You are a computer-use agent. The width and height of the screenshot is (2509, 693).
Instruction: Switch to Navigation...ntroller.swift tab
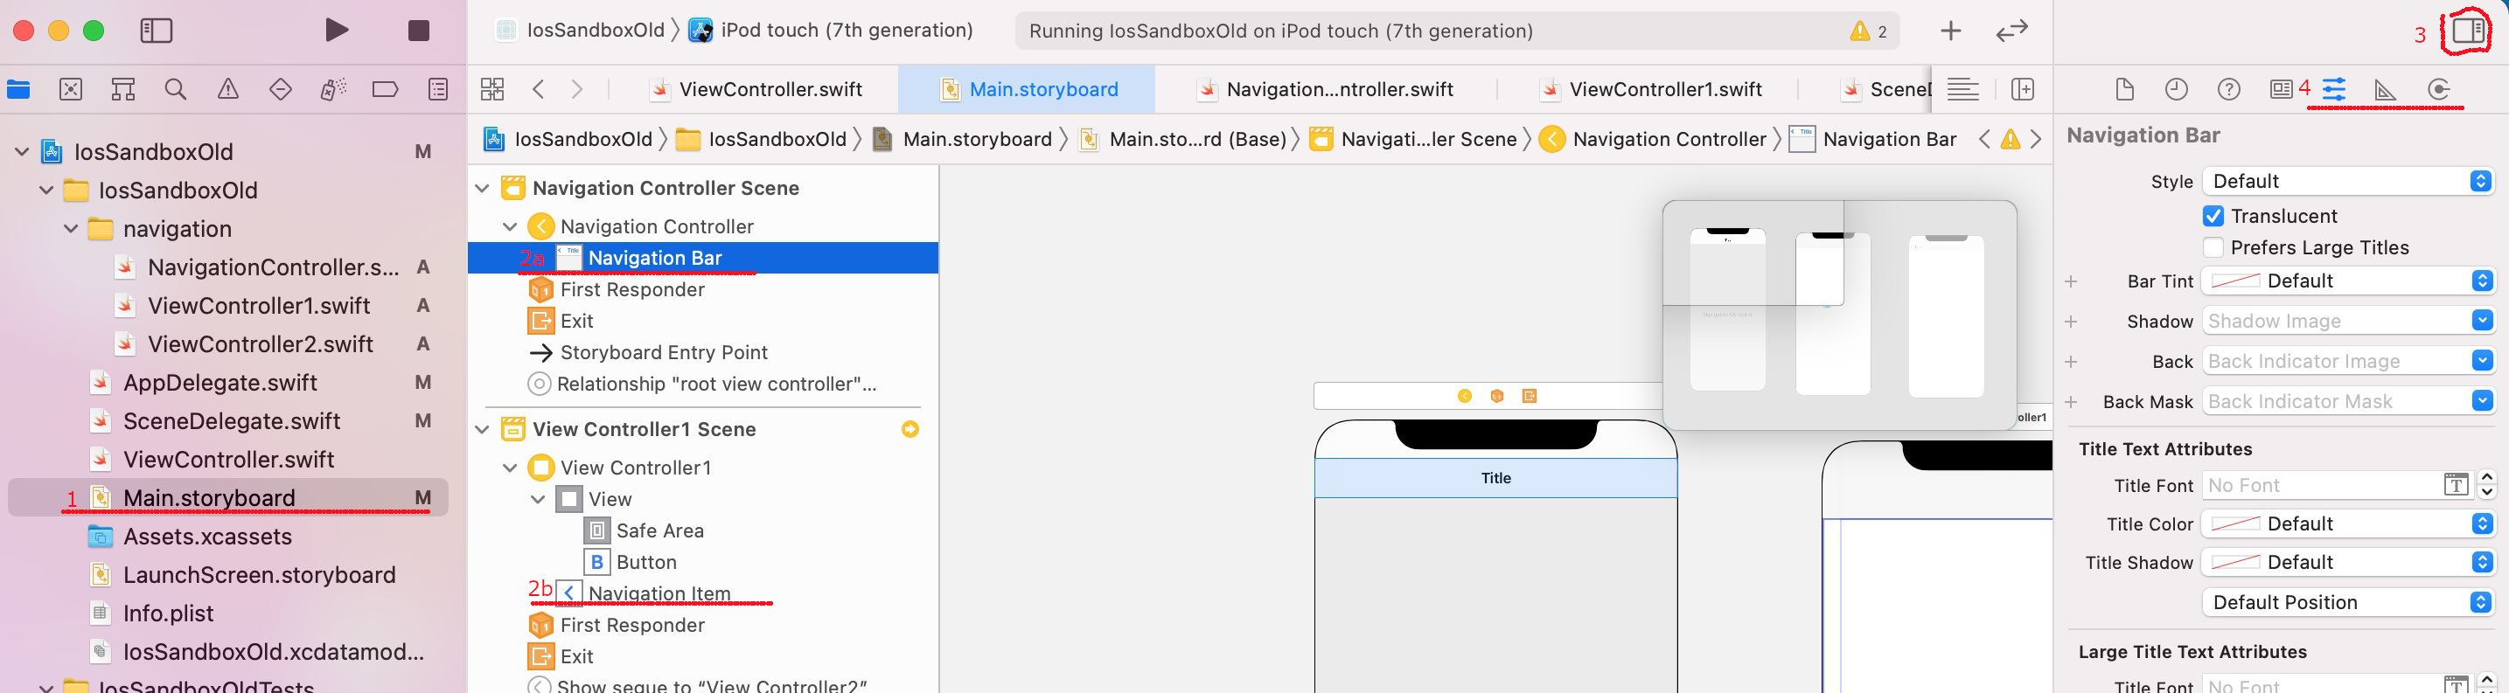(1326, 89)
